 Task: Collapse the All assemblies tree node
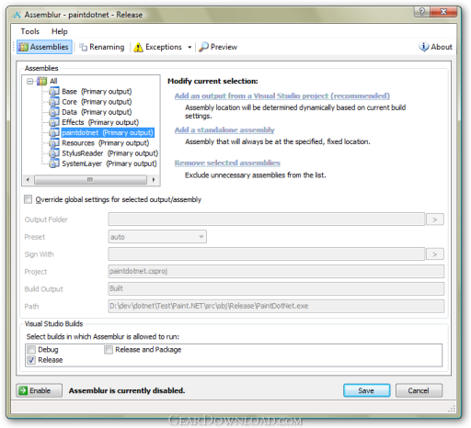[29, 81]
